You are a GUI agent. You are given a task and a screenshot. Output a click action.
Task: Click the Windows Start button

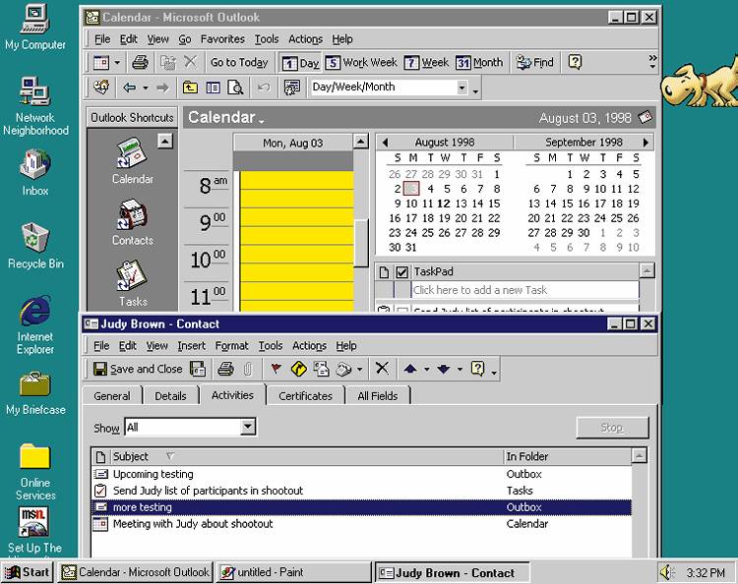click(x=27, y=572)
